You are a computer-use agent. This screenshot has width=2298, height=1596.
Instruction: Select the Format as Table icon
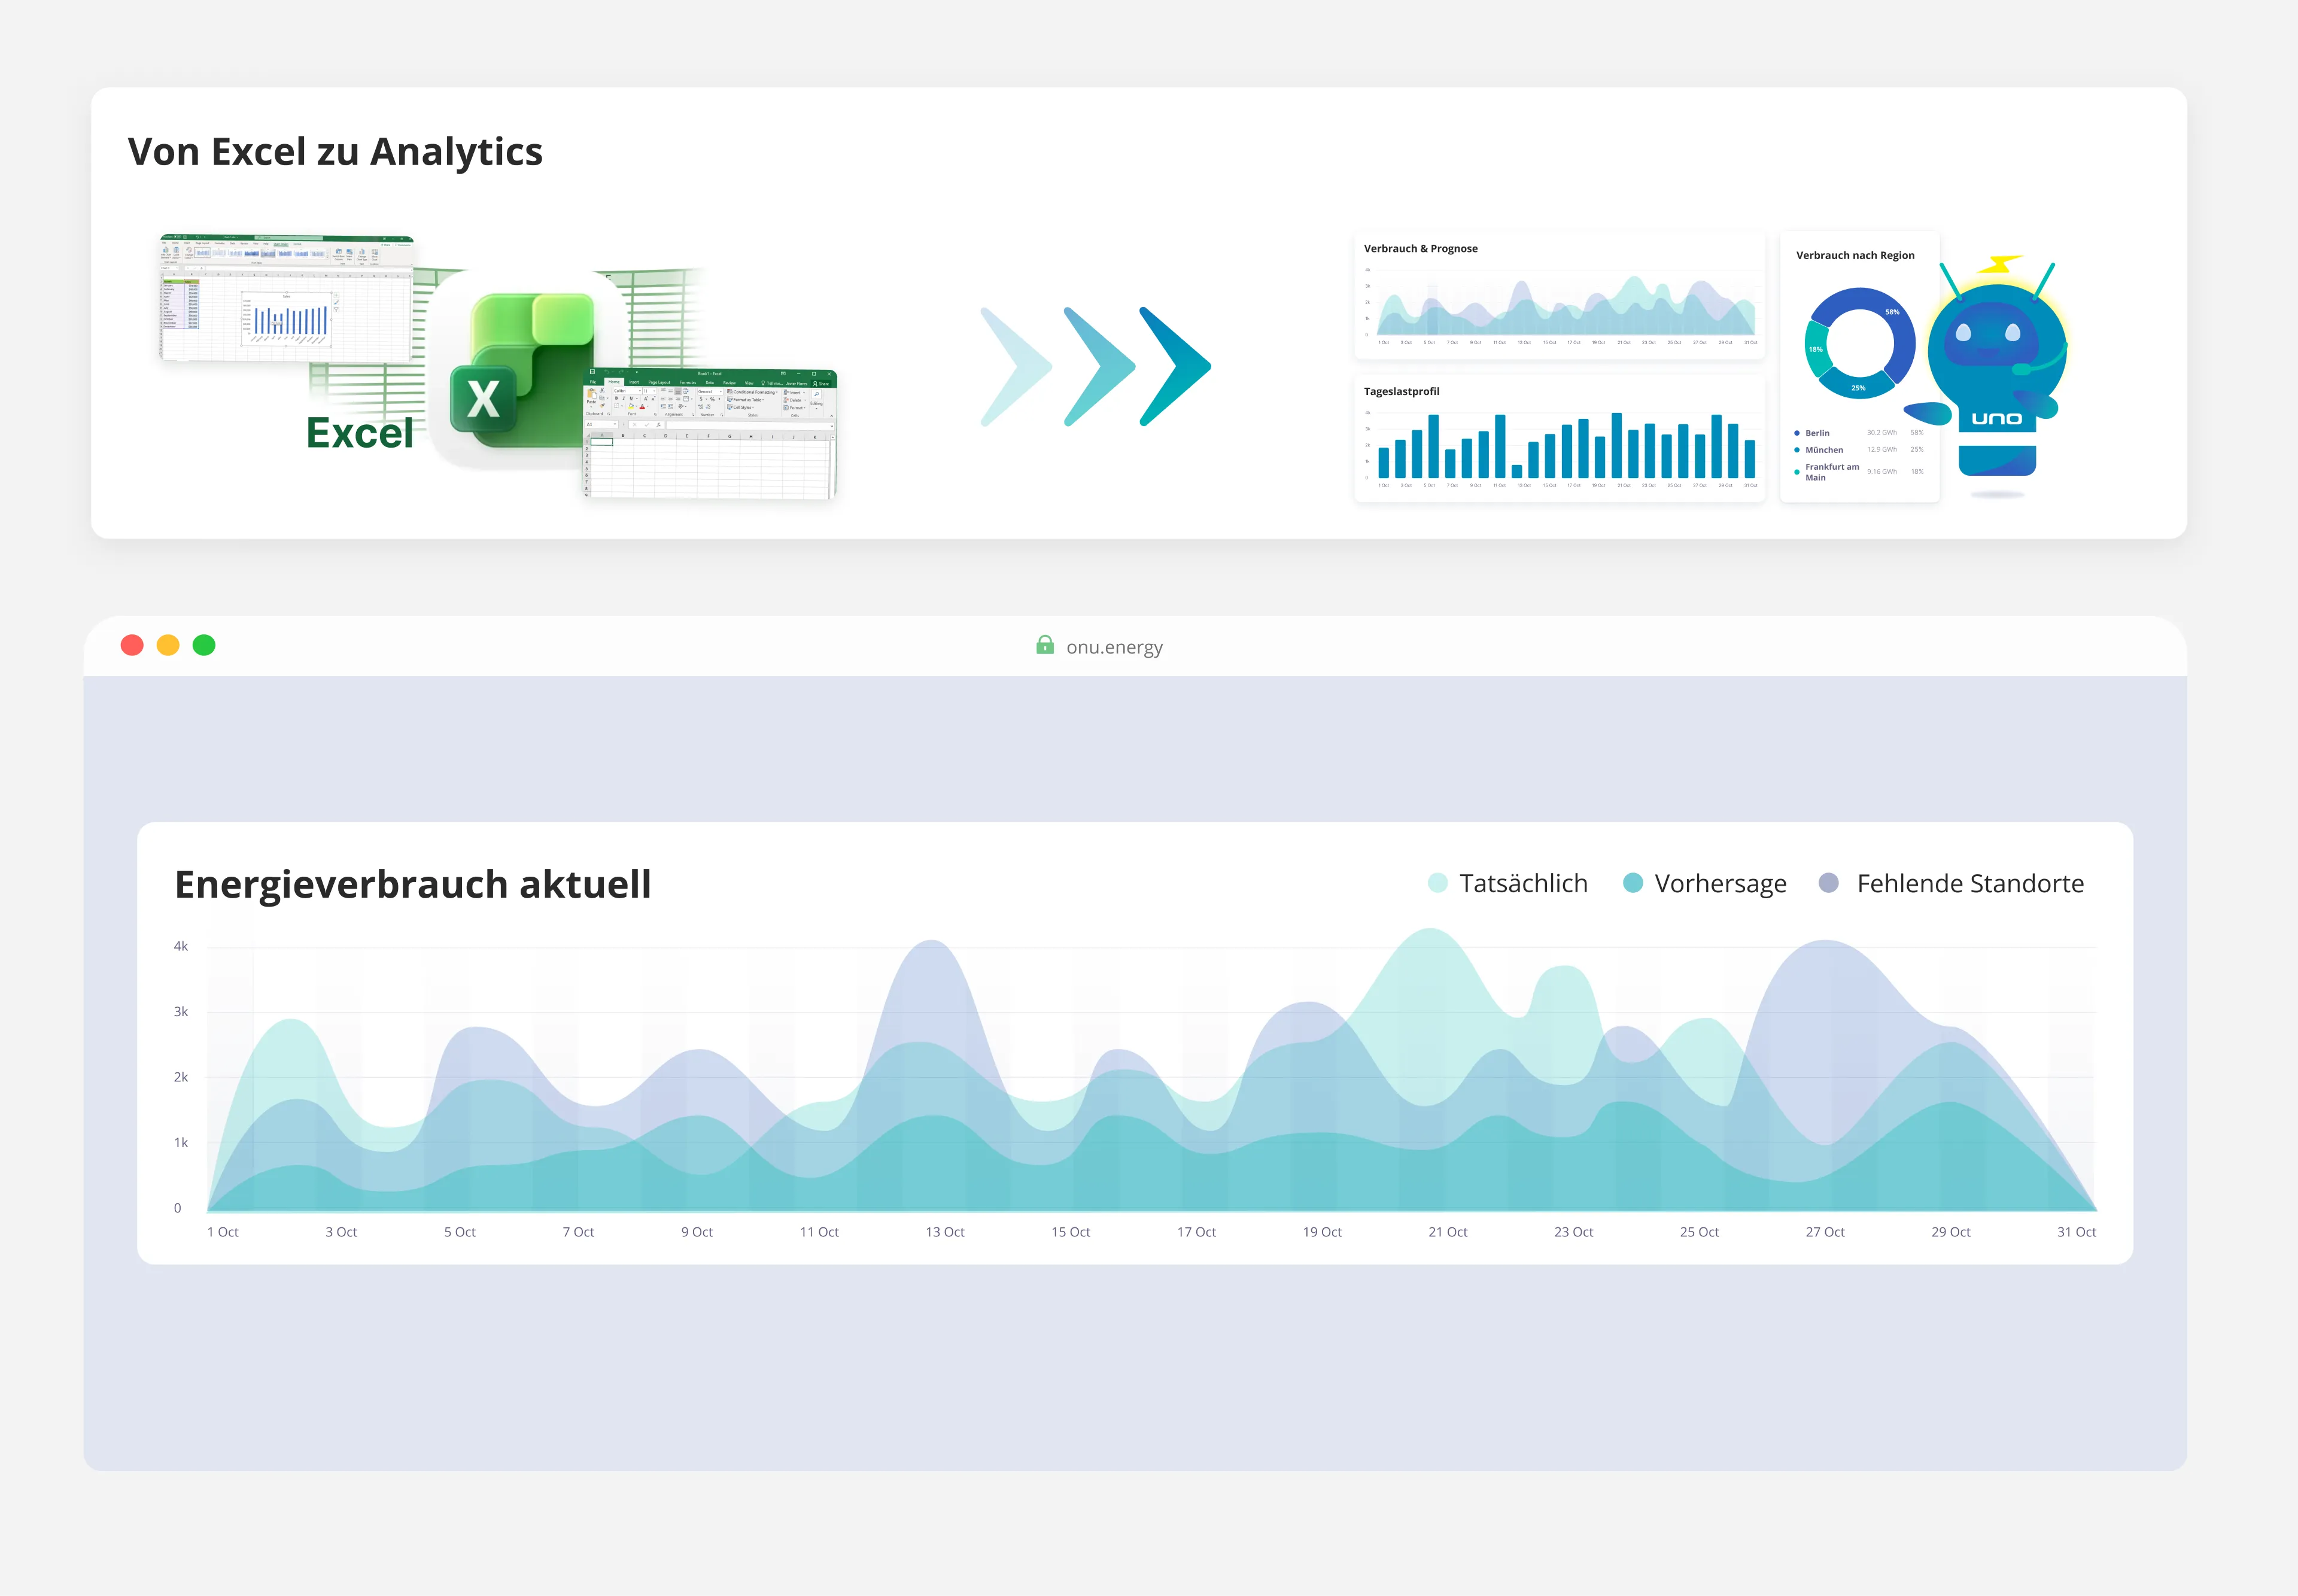[746, 400]
